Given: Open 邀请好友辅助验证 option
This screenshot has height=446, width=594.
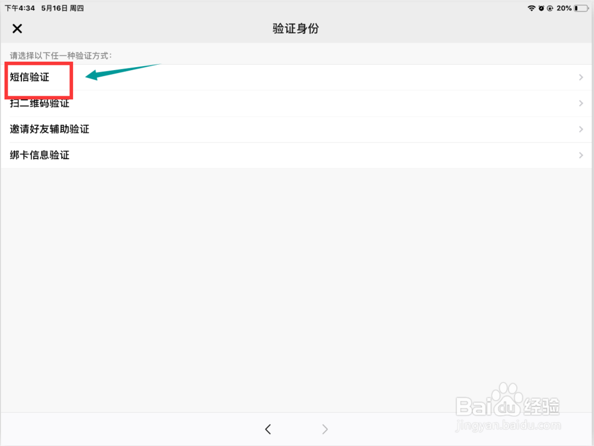Looking at the screenshot, I should click(x=296, y=129).
